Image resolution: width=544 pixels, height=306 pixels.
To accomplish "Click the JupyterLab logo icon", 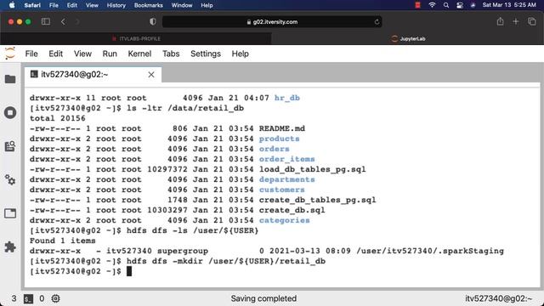I will tap(10, 54).
